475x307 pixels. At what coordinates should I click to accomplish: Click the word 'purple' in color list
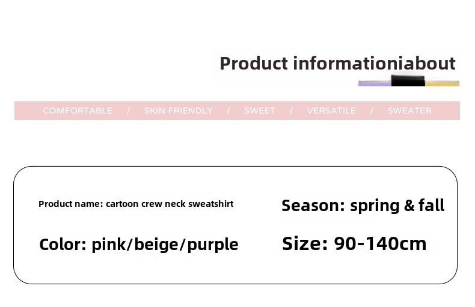pyautogui.click(x=213, y=245)
